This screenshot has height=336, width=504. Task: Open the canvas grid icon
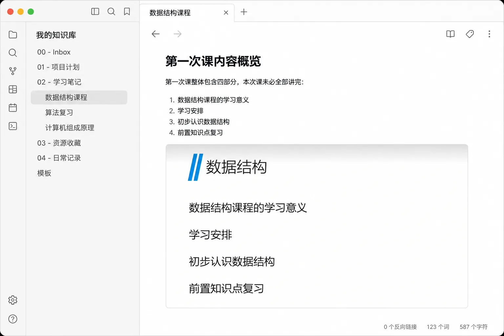(x=13, y=89)
